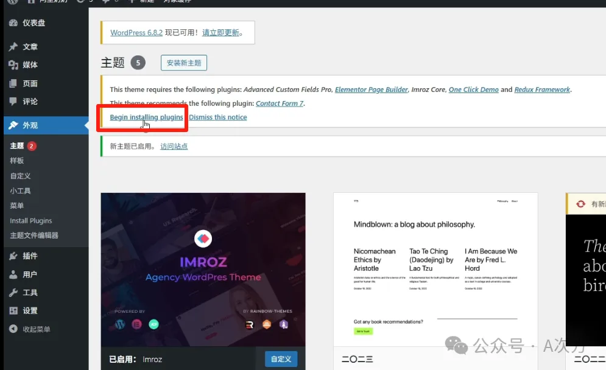Open the Media (媒体) icon

coord(13,65)
